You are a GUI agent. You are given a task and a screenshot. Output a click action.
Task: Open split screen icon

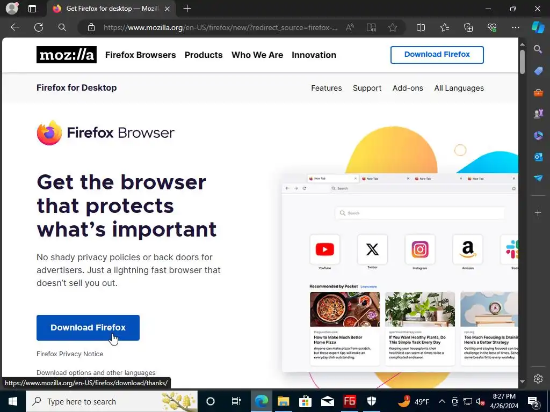[421, 27]
